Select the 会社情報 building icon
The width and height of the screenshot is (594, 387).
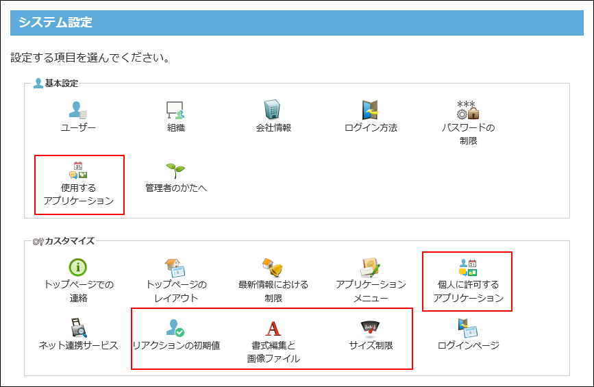[x=273, y=110]
